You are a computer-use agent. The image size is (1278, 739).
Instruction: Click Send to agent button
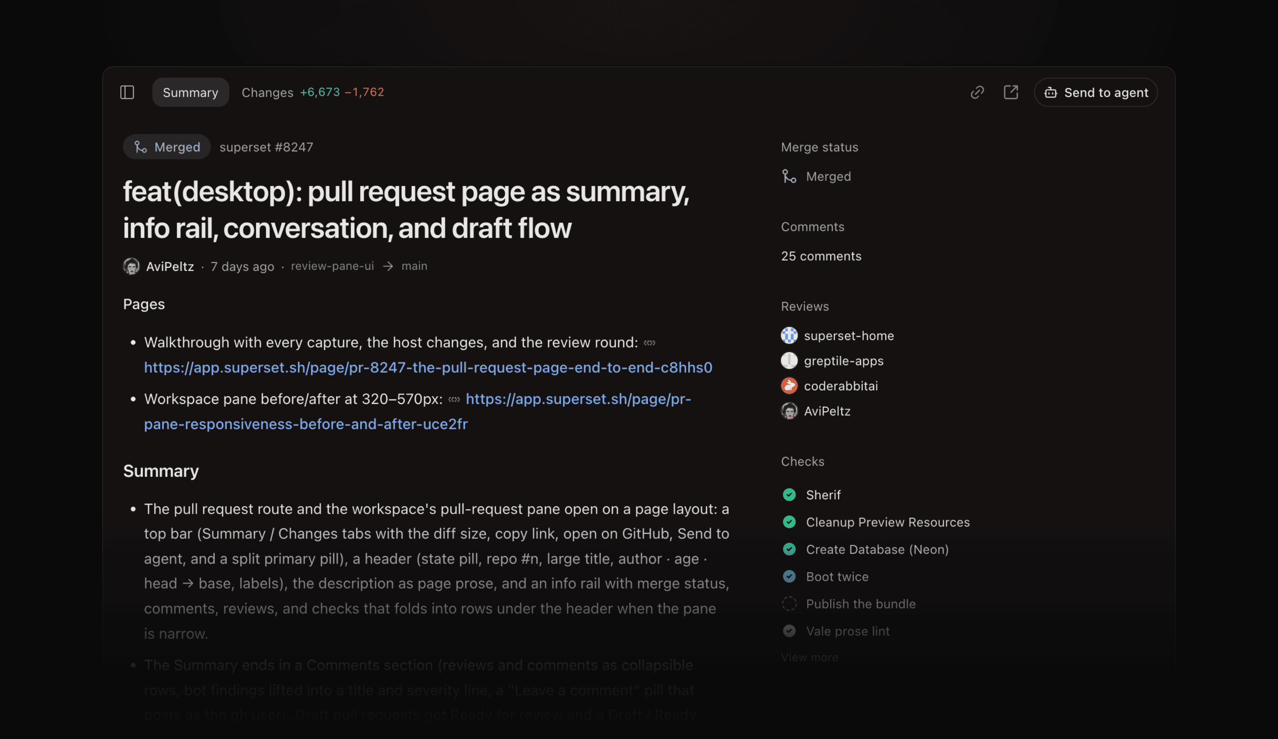1095,92
